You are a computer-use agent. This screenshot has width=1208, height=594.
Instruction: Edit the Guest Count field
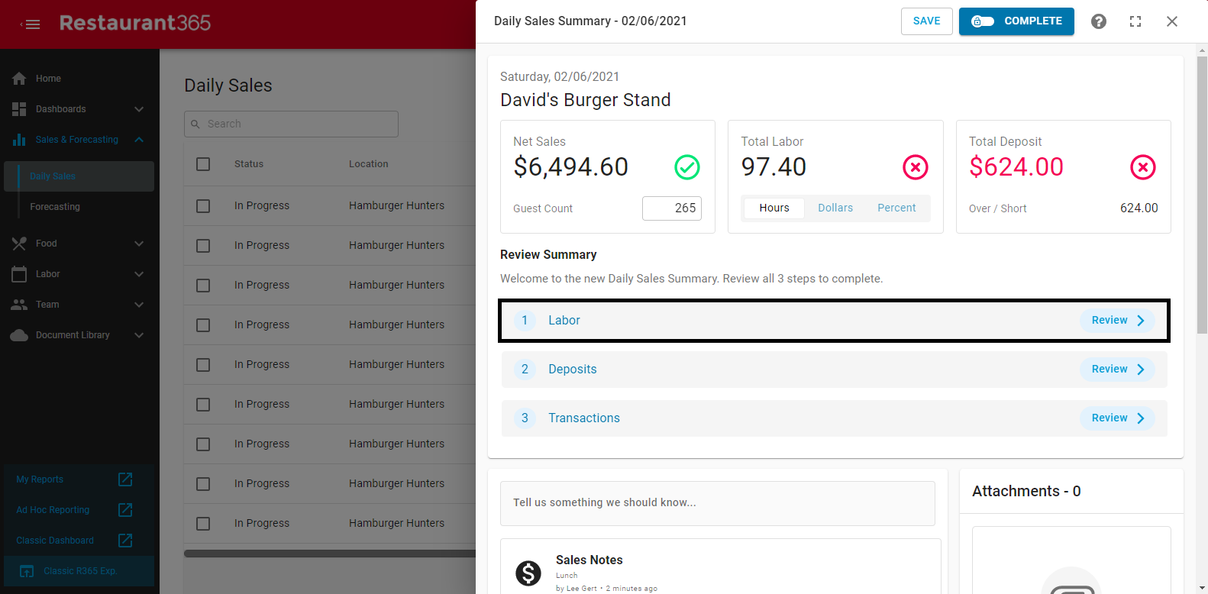672,208
